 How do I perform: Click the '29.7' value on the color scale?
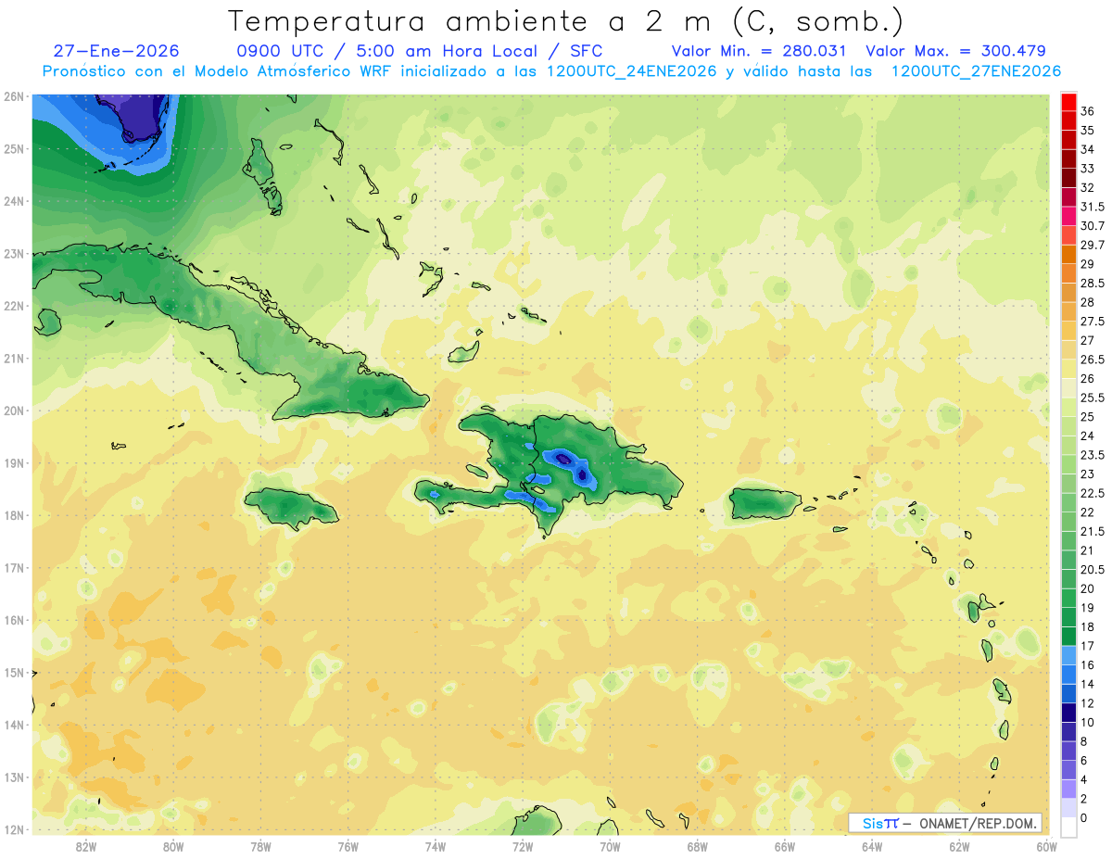(1093, 245)
